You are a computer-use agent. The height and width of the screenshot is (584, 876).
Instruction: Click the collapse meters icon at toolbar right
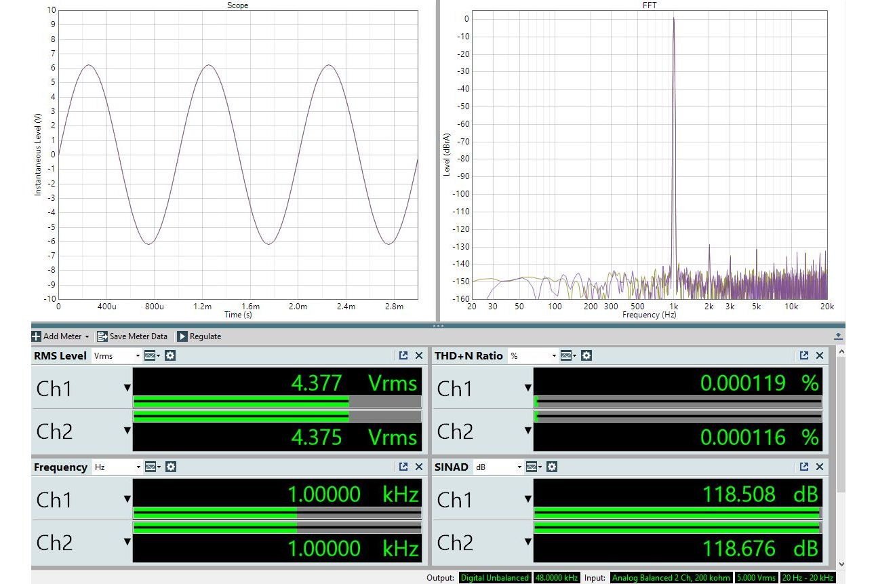[x=838, y=336]
